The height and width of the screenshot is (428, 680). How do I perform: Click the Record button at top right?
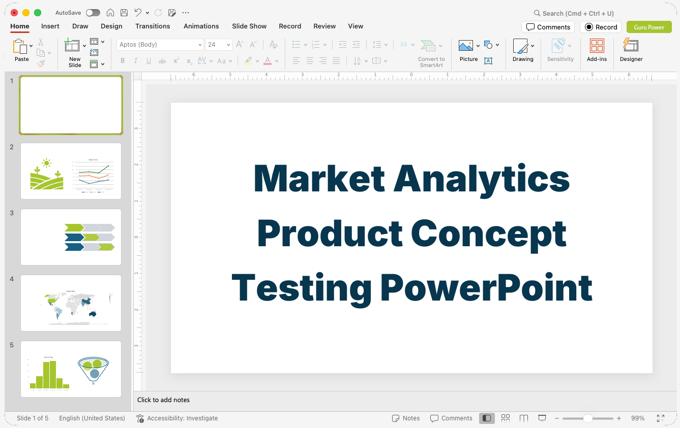click(x=601, y=27)
